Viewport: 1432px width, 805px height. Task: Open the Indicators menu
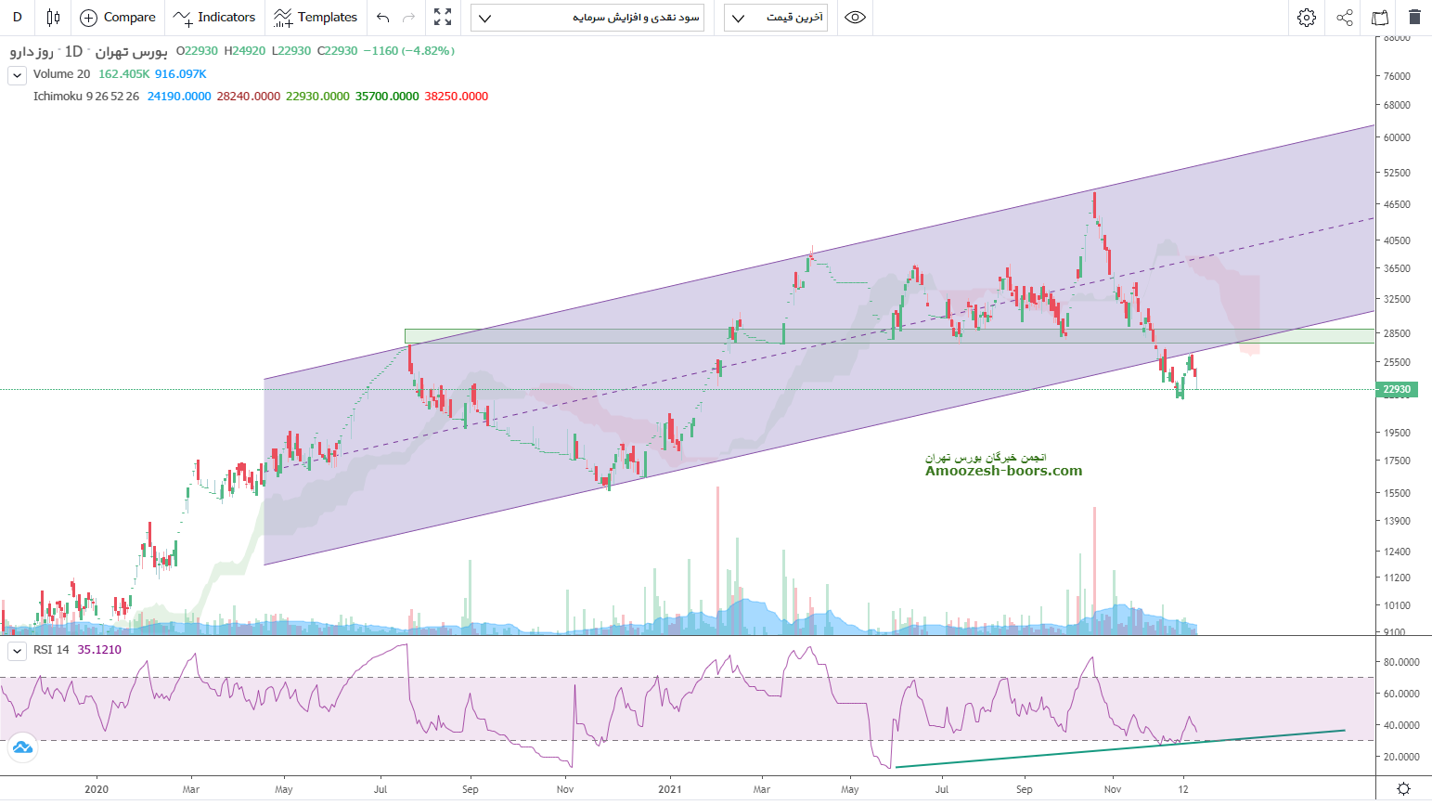(214, 18)
